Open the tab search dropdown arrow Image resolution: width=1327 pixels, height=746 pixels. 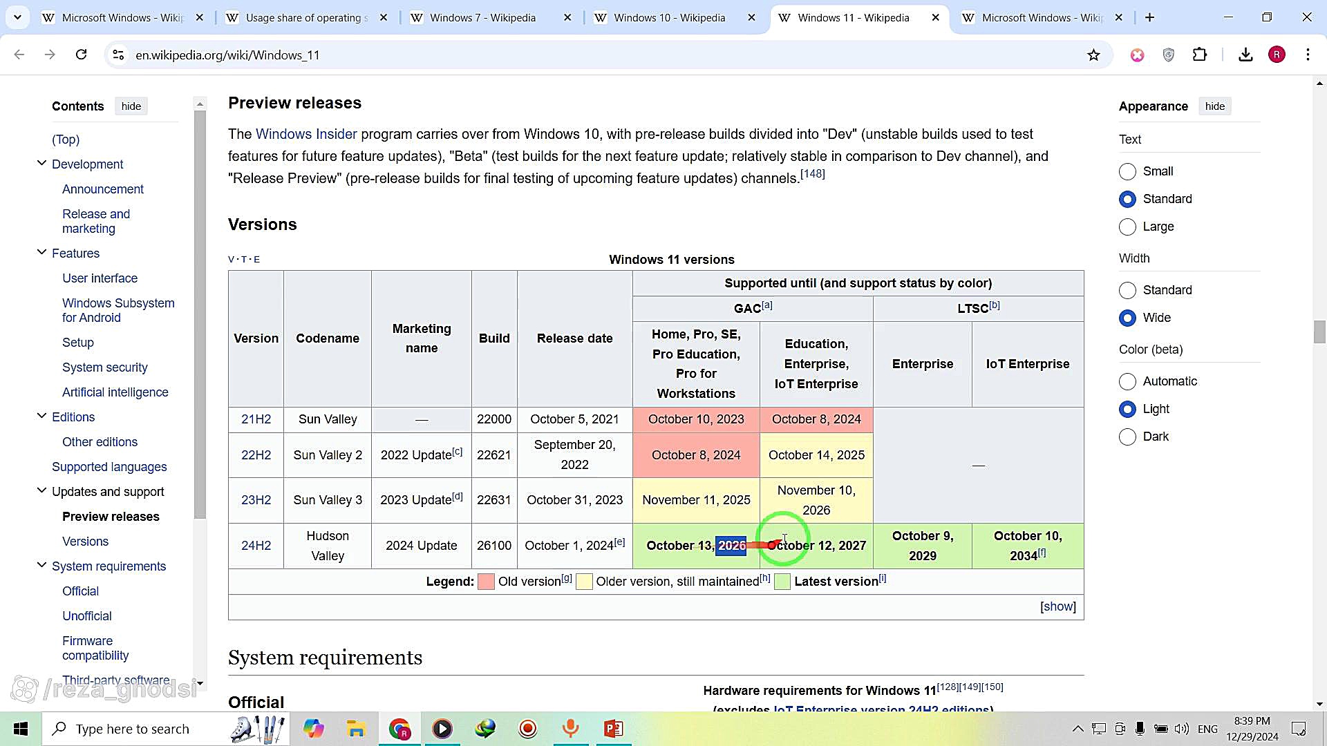point(17,17)
